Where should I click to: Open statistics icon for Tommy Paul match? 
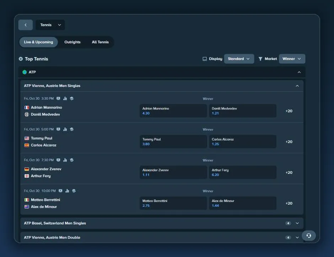[x=65, y=129]
